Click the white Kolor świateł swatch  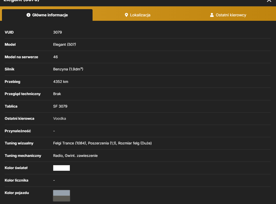pos(62,168)
